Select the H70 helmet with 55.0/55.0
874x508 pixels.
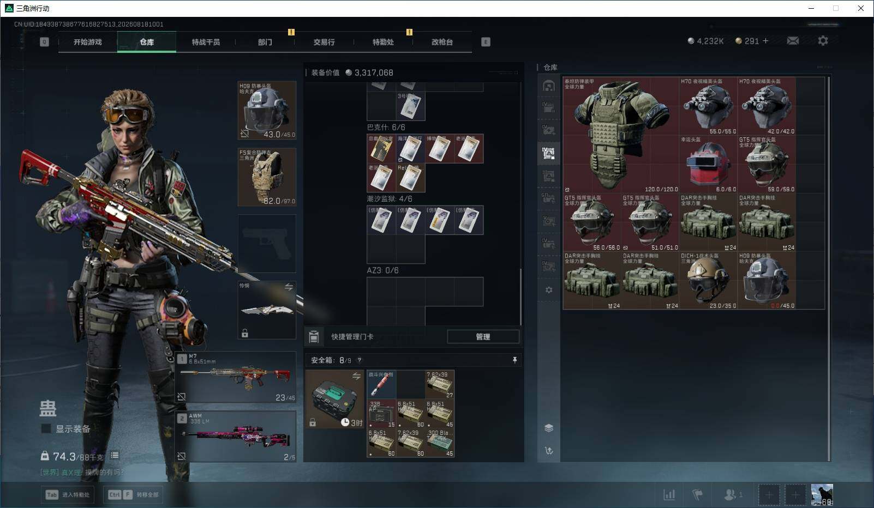(708, 106)
